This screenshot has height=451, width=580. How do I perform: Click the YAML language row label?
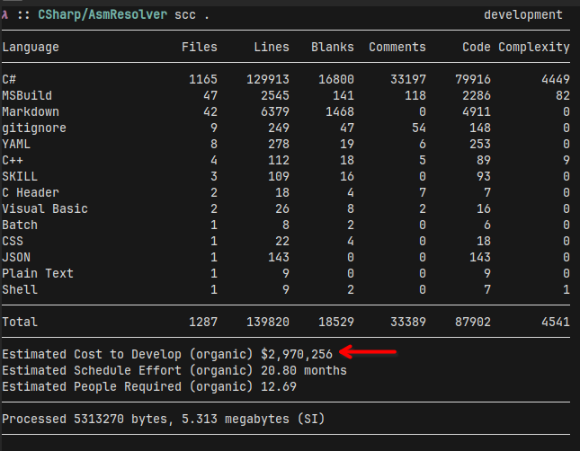[16, 144]
